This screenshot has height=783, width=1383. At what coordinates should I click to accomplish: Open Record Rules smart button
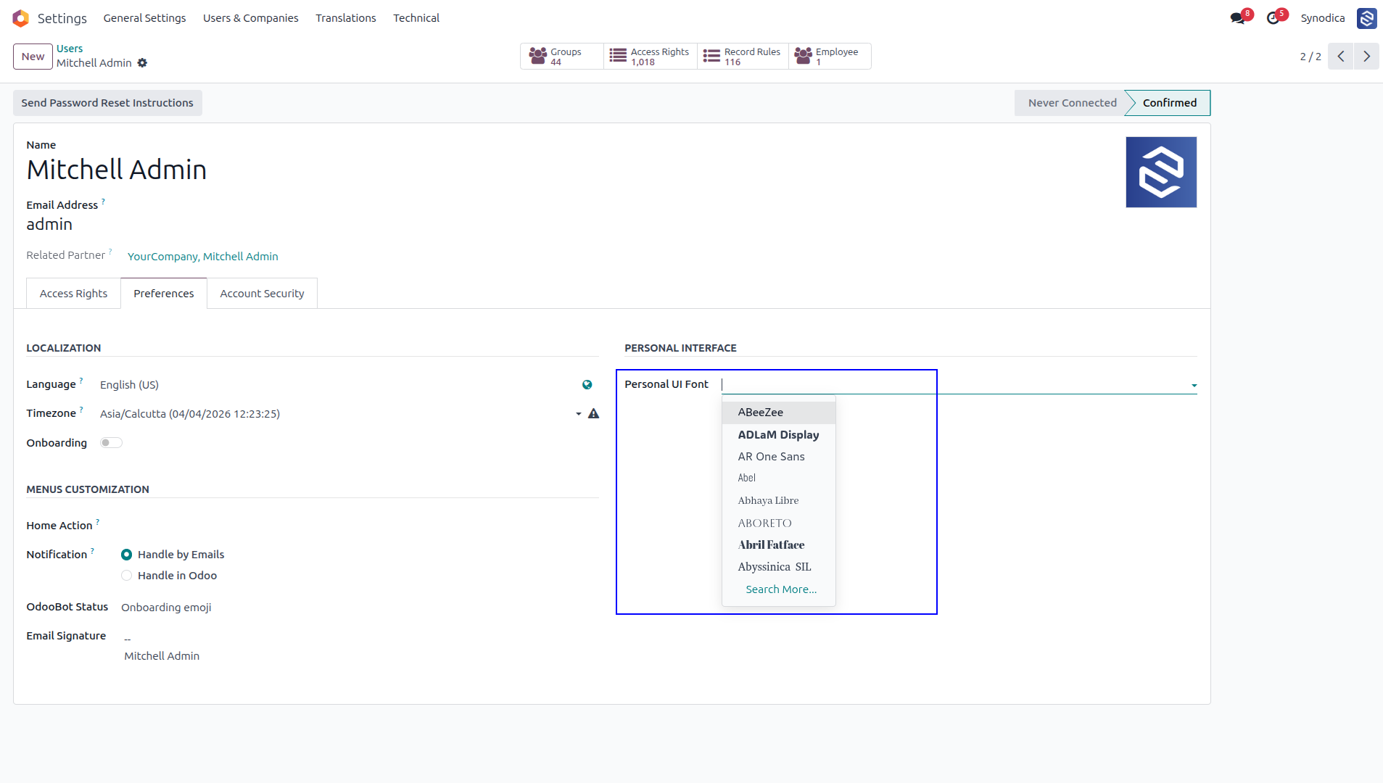click(x=743, y=57)
